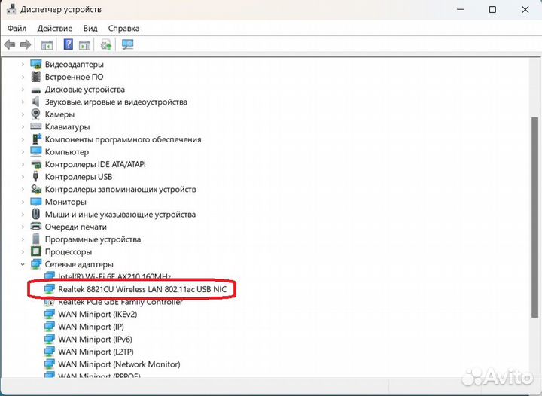This screenshot has width=542, height=396.
Task: Click the Камеры webcam icon
Action: pos(35,114)
